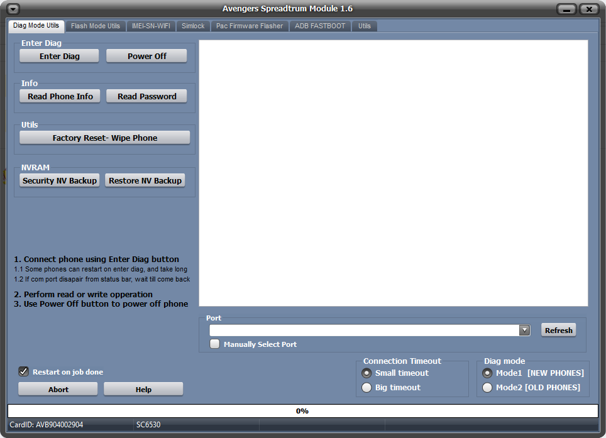The image size is (606, 438).
Task: Switch to the Diag Mode Utils tab
Action: [36, 26]
